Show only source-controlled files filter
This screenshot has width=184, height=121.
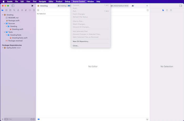pyautogui.click(x=34, y=119)
